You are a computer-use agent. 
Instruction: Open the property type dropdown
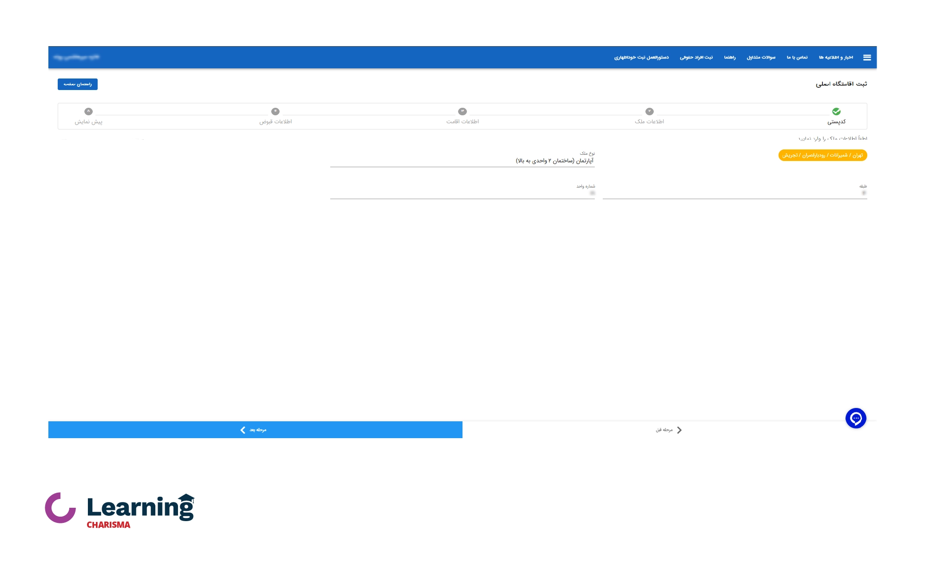(462, 161)
